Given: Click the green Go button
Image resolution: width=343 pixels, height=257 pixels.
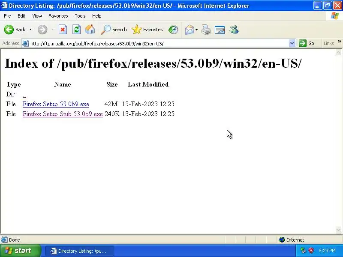Looking at the screenshot, I should click(307, 43).
